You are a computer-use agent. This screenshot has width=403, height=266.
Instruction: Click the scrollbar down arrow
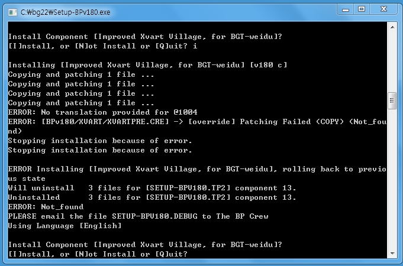pos(392,254)
